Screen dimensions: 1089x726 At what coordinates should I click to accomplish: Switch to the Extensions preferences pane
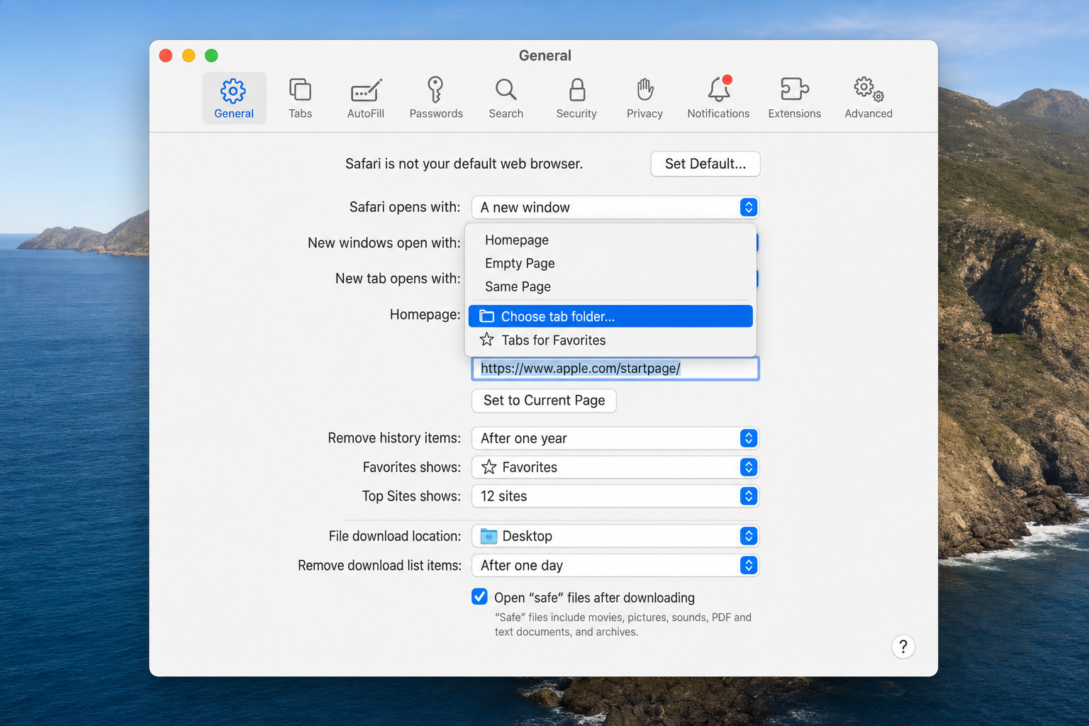[794, 99]
